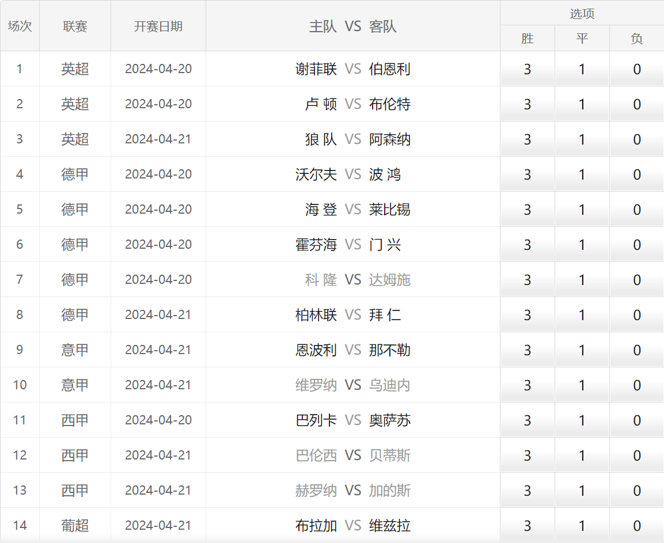Choose option 3 for 恩波利 VS 那不勒
664x543 pixels.
coord(527,350)
